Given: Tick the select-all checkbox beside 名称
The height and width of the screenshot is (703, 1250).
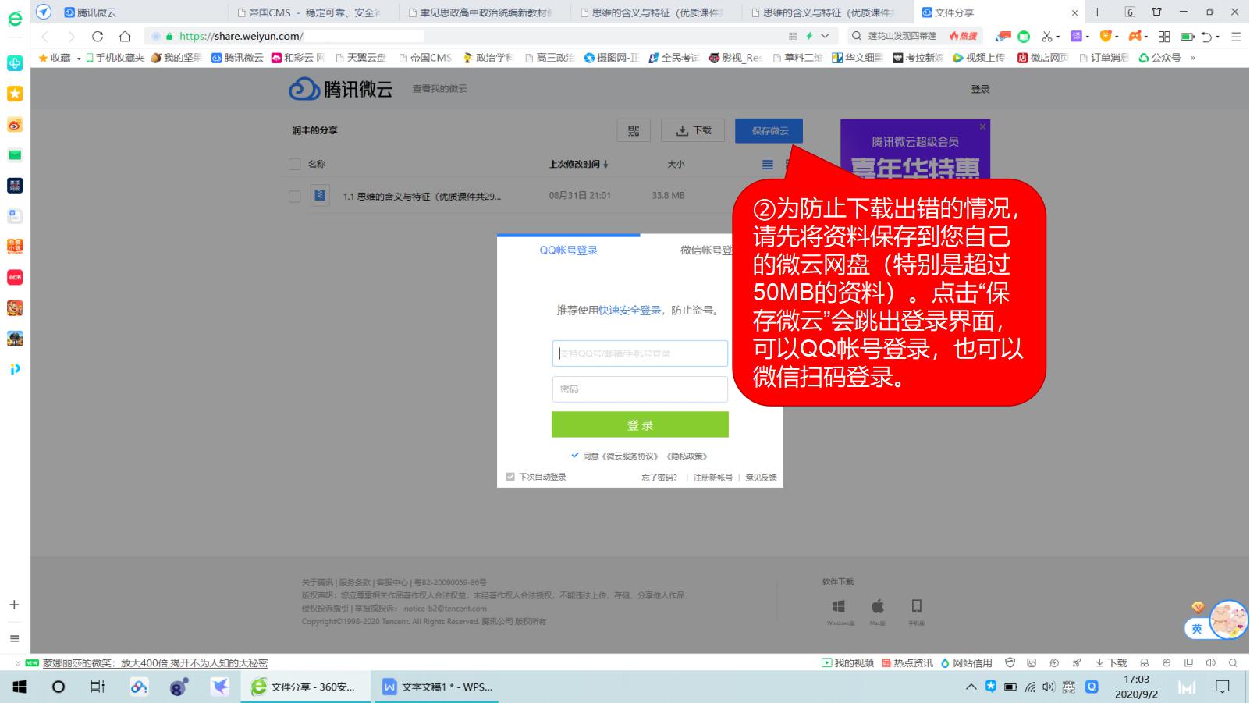Looking at the screenshot, I should click(294, 164).
